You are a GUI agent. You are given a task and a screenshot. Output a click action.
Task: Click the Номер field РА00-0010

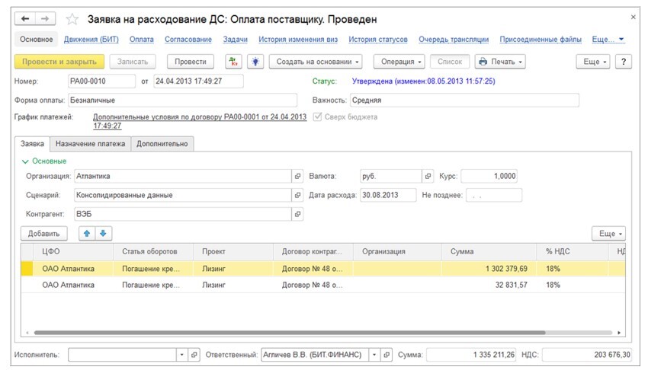click(x=101, y=81)
